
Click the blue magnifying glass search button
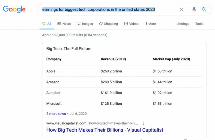click(204, 10)
